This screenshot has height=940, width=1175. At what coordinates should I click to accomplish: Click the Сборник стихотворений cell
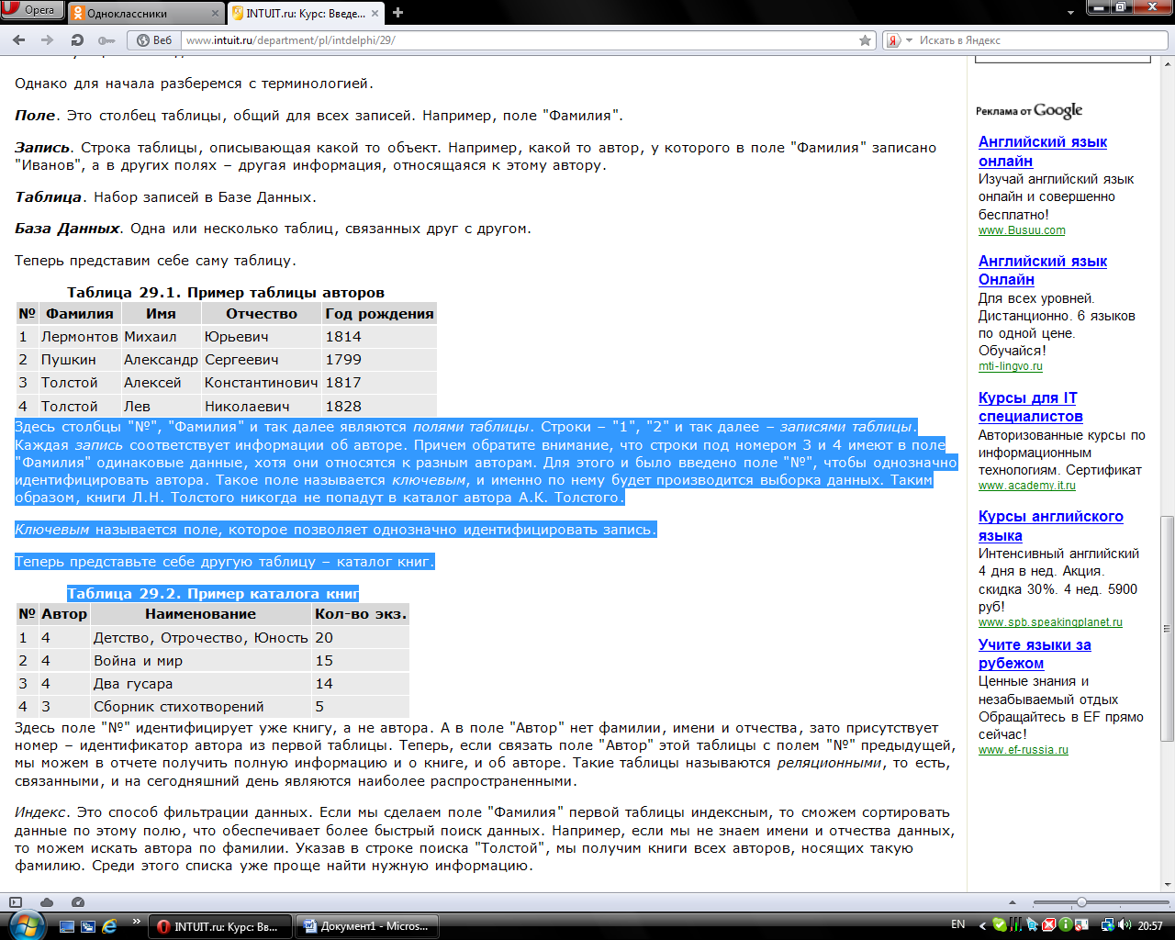pos(201,707)
